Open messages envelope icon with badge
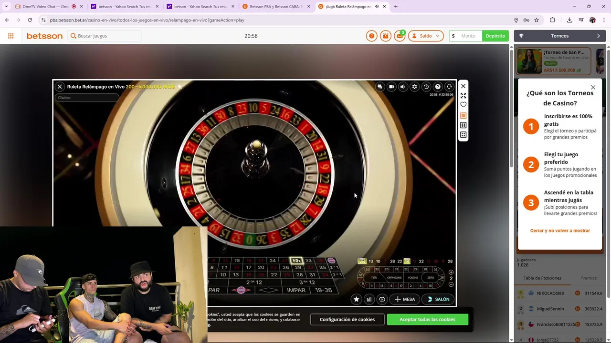611x343 pixels. click(x=400, y=36)
